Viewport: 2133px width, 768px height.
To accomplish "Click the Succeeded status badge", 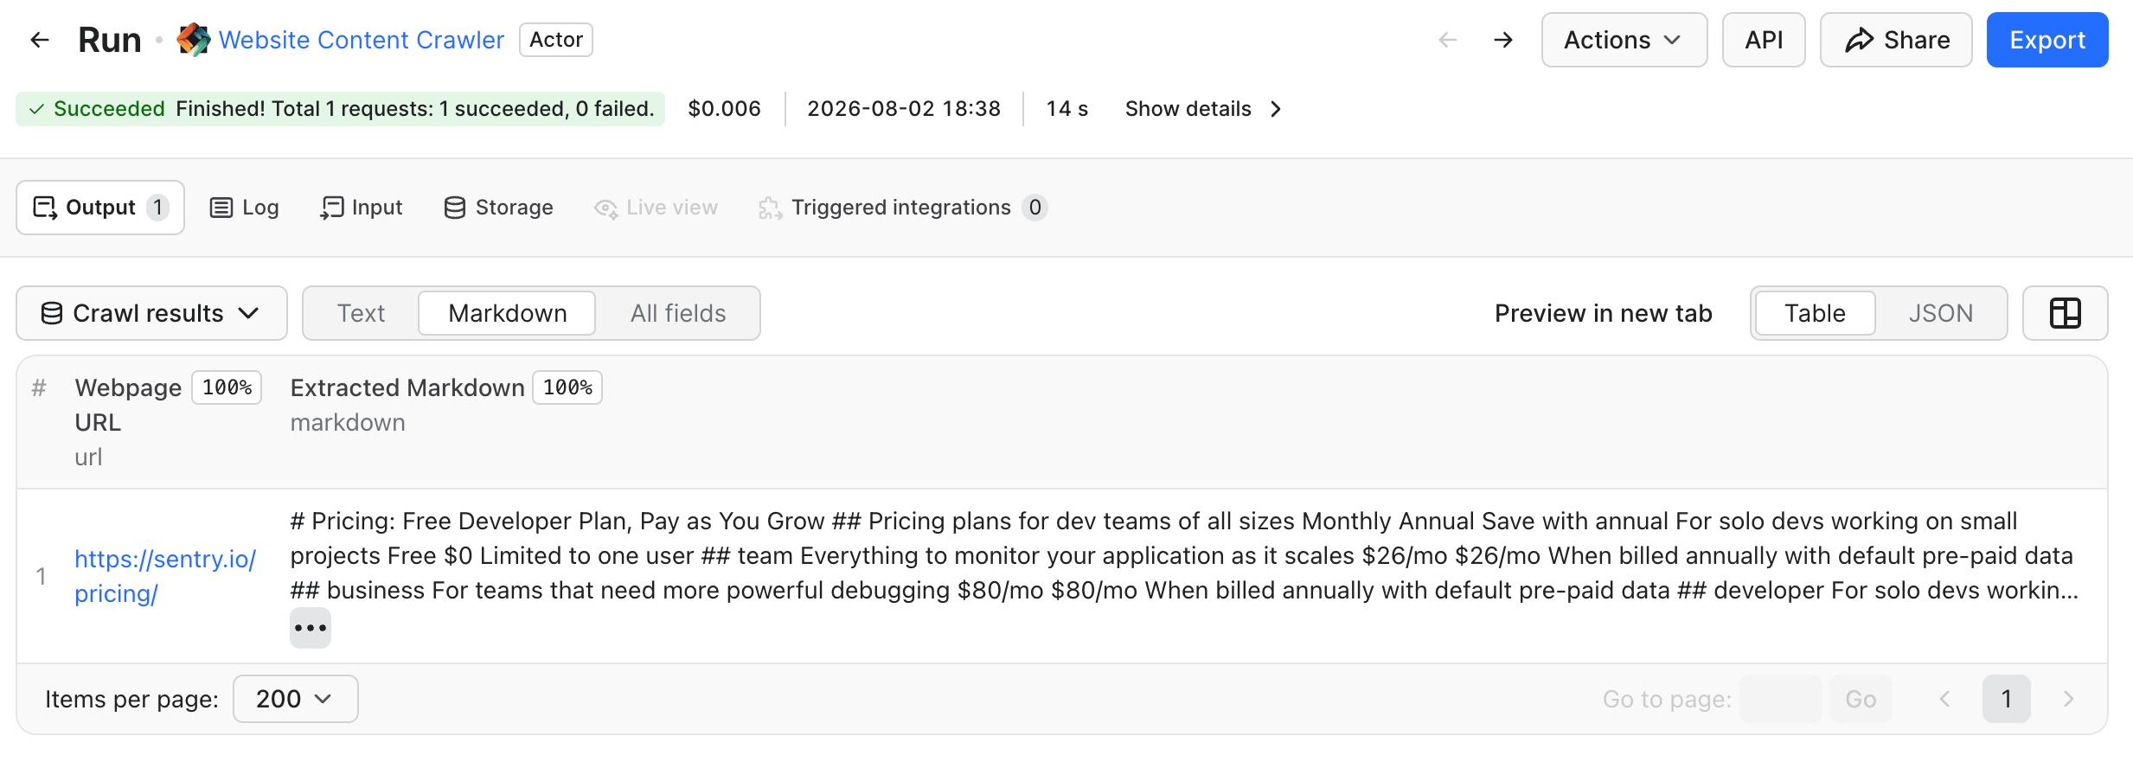I will click(x=340, y=109).
